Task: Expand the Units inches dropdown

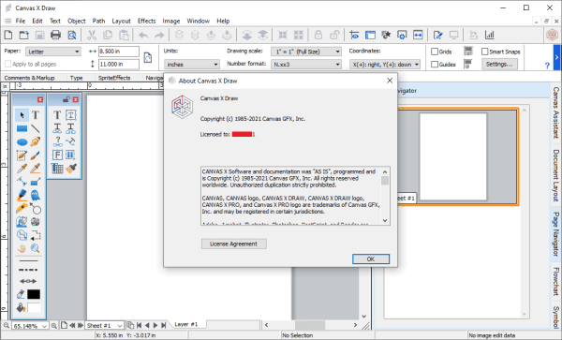Action: pyautogui.click(x=192, y=65)
